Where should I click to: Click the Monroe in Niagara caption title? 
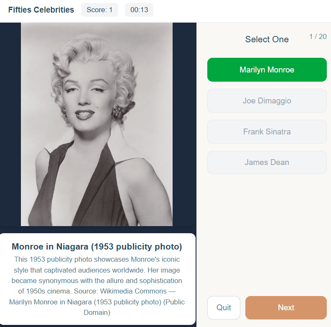[x=97, y=247]
